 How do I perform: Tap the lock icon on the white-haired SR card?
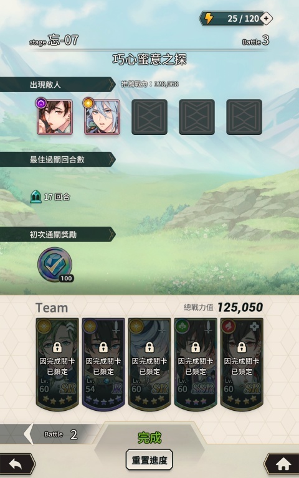click(149, 347)
